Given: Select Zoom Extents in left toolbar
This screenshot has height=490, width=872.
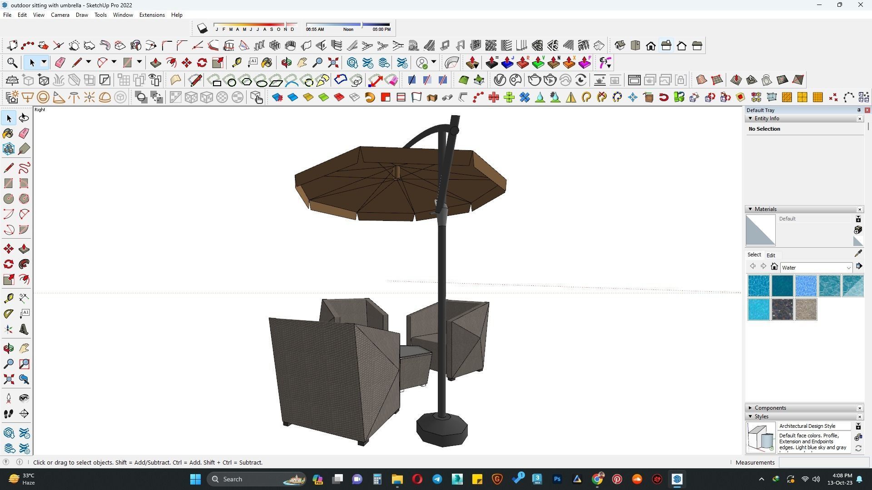Looking at the screenshot, I should 9,379.
